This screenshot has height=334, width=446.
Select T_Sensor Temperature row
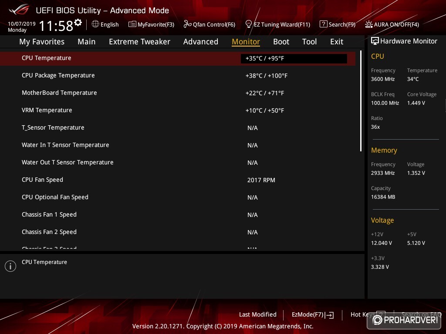click(x=178, y=128)
